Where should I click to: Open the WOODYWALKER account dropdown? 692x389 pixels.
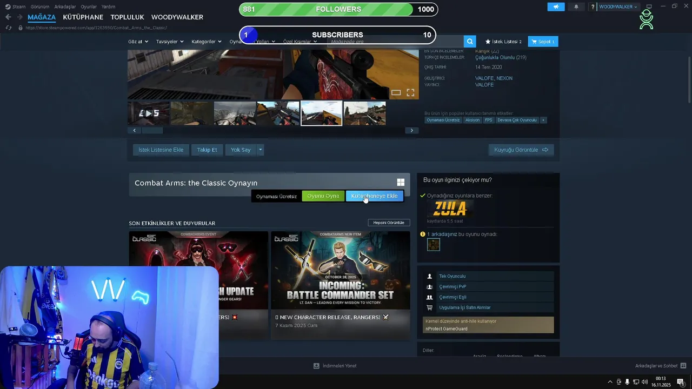click(618, 6)
